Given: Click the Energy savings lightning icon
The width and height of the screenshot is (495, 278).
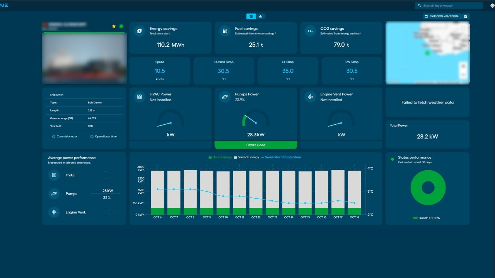Looking at the screenshot, I should (140, 31).
